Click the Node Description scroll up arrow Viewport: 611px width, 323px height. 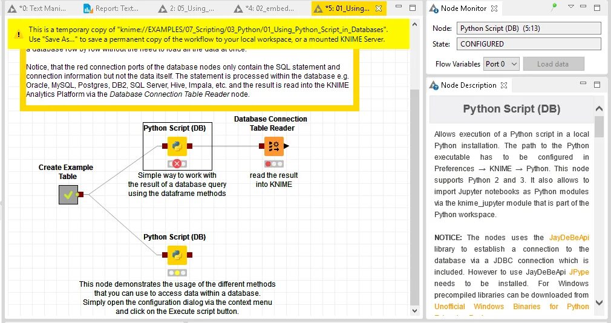click(x=599, y=109)
